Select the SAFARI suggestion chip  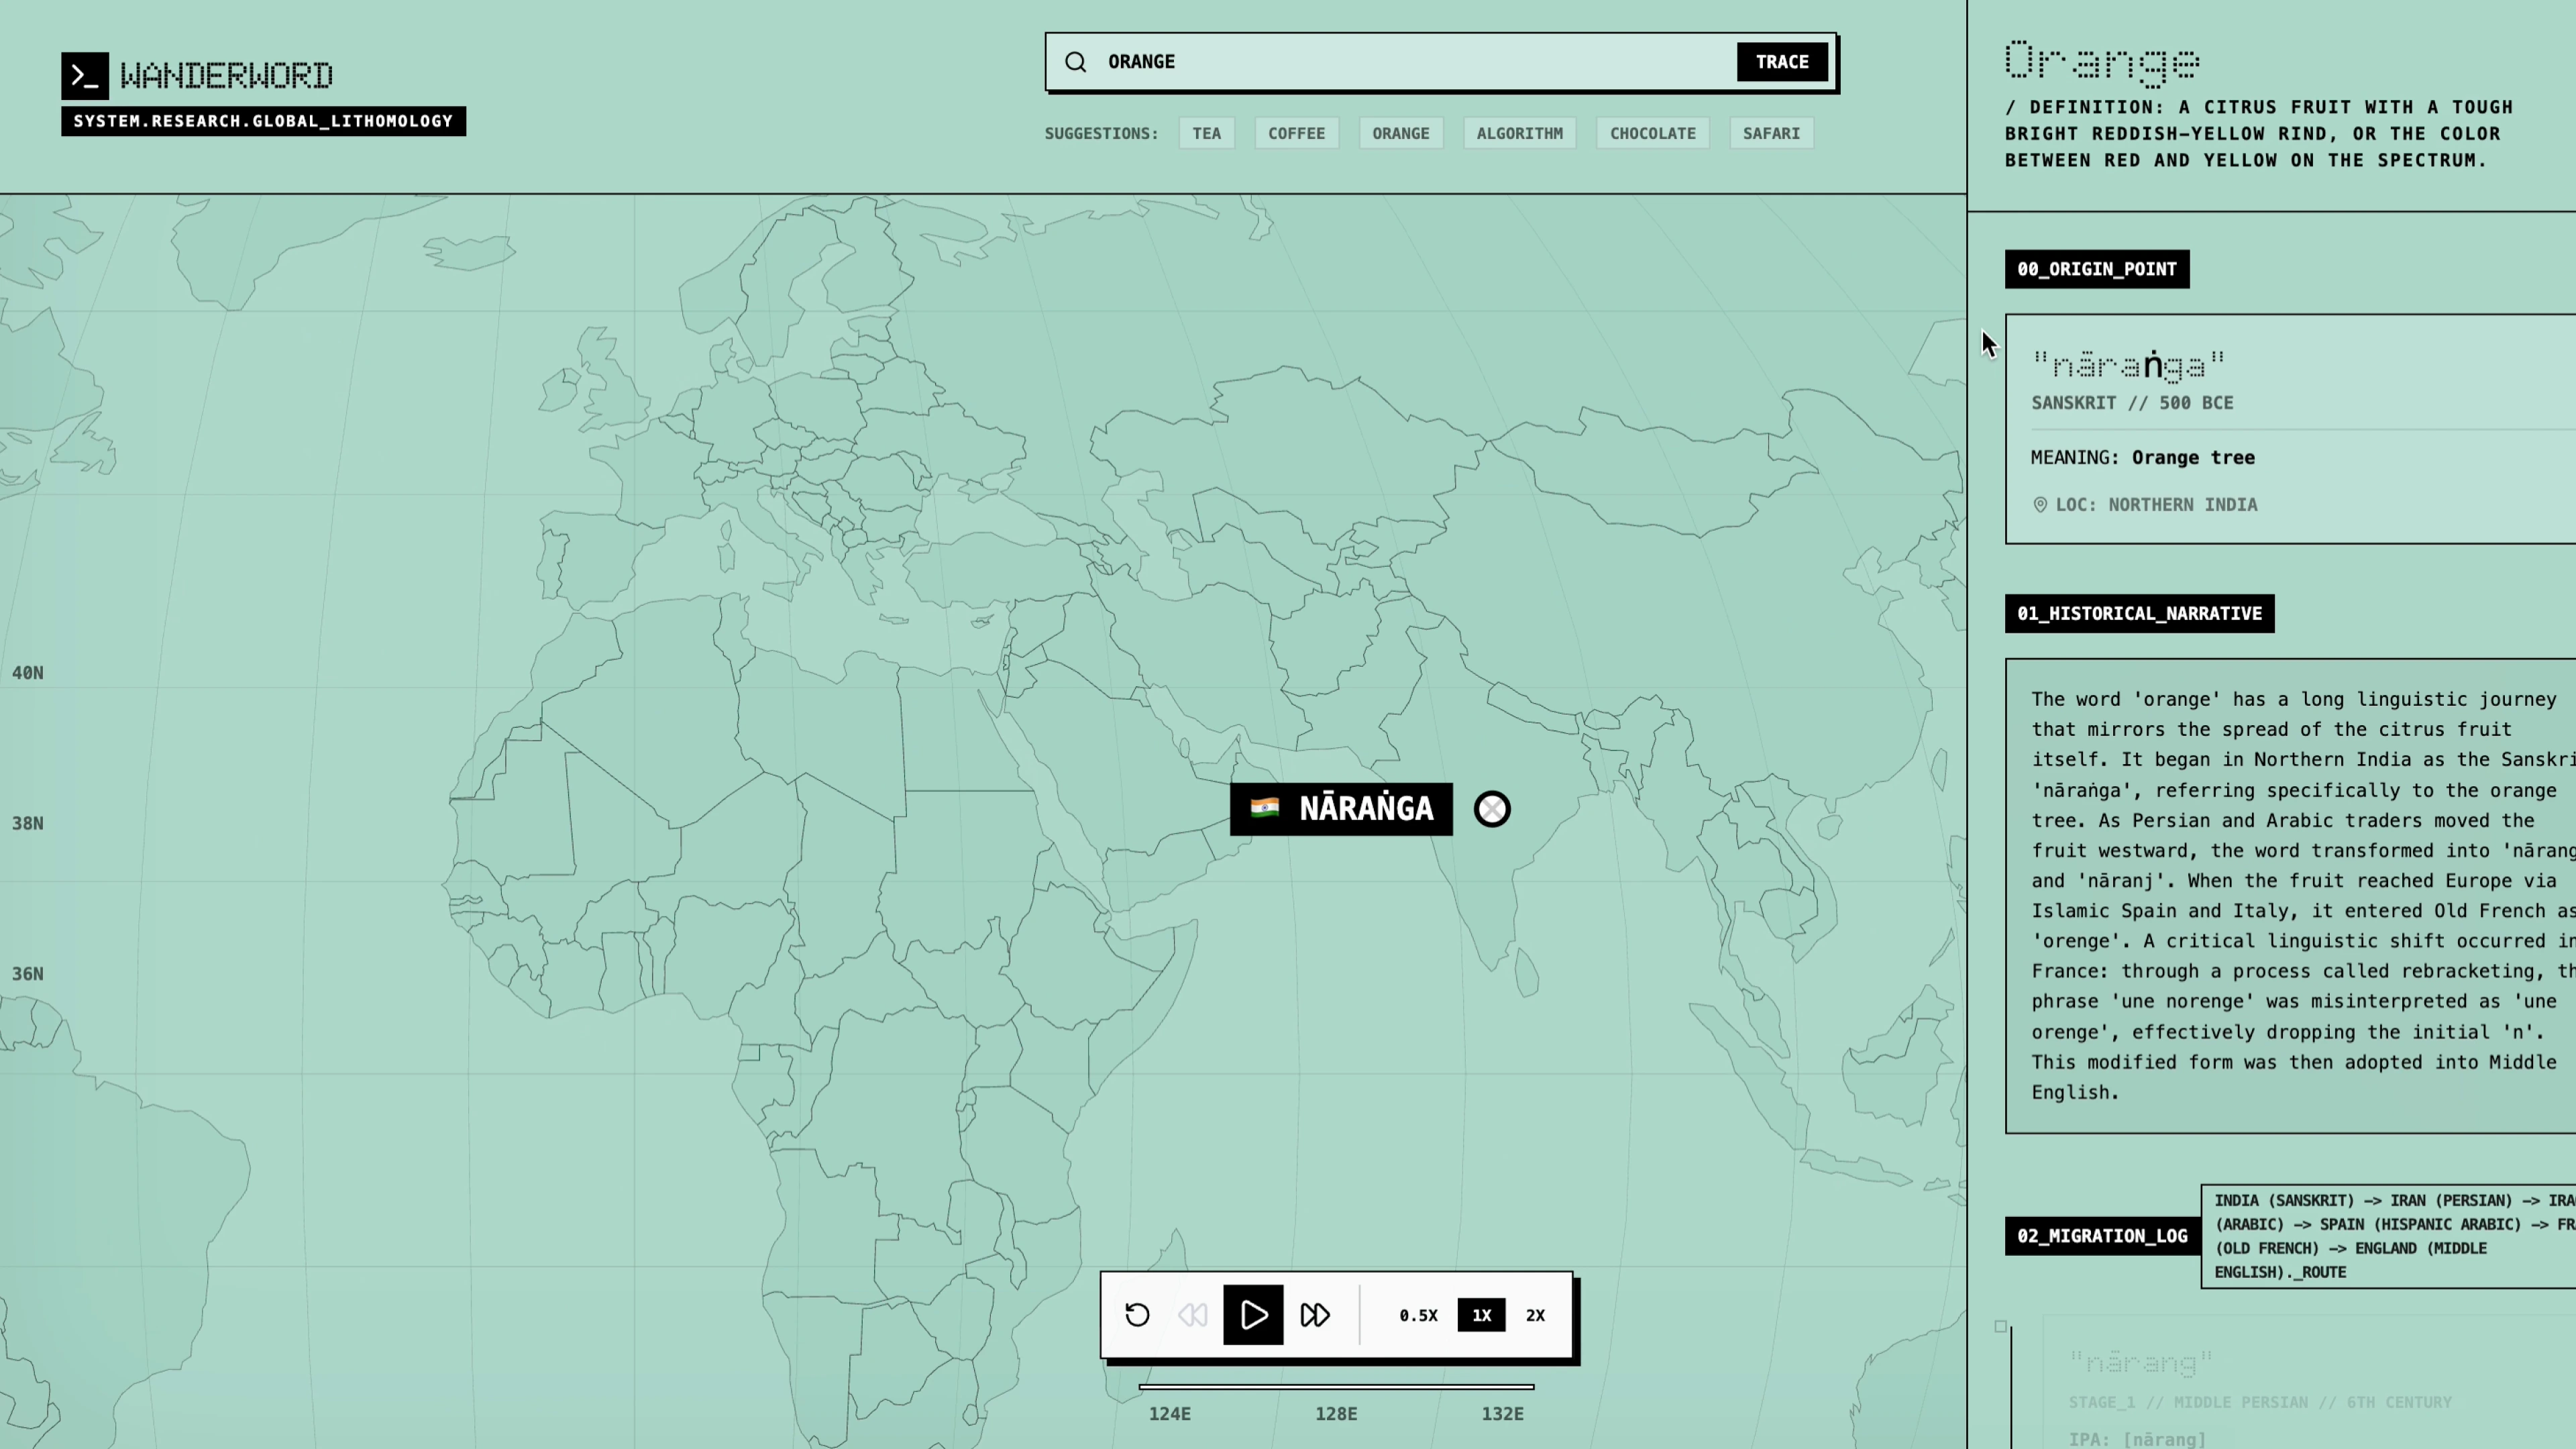1771,133
